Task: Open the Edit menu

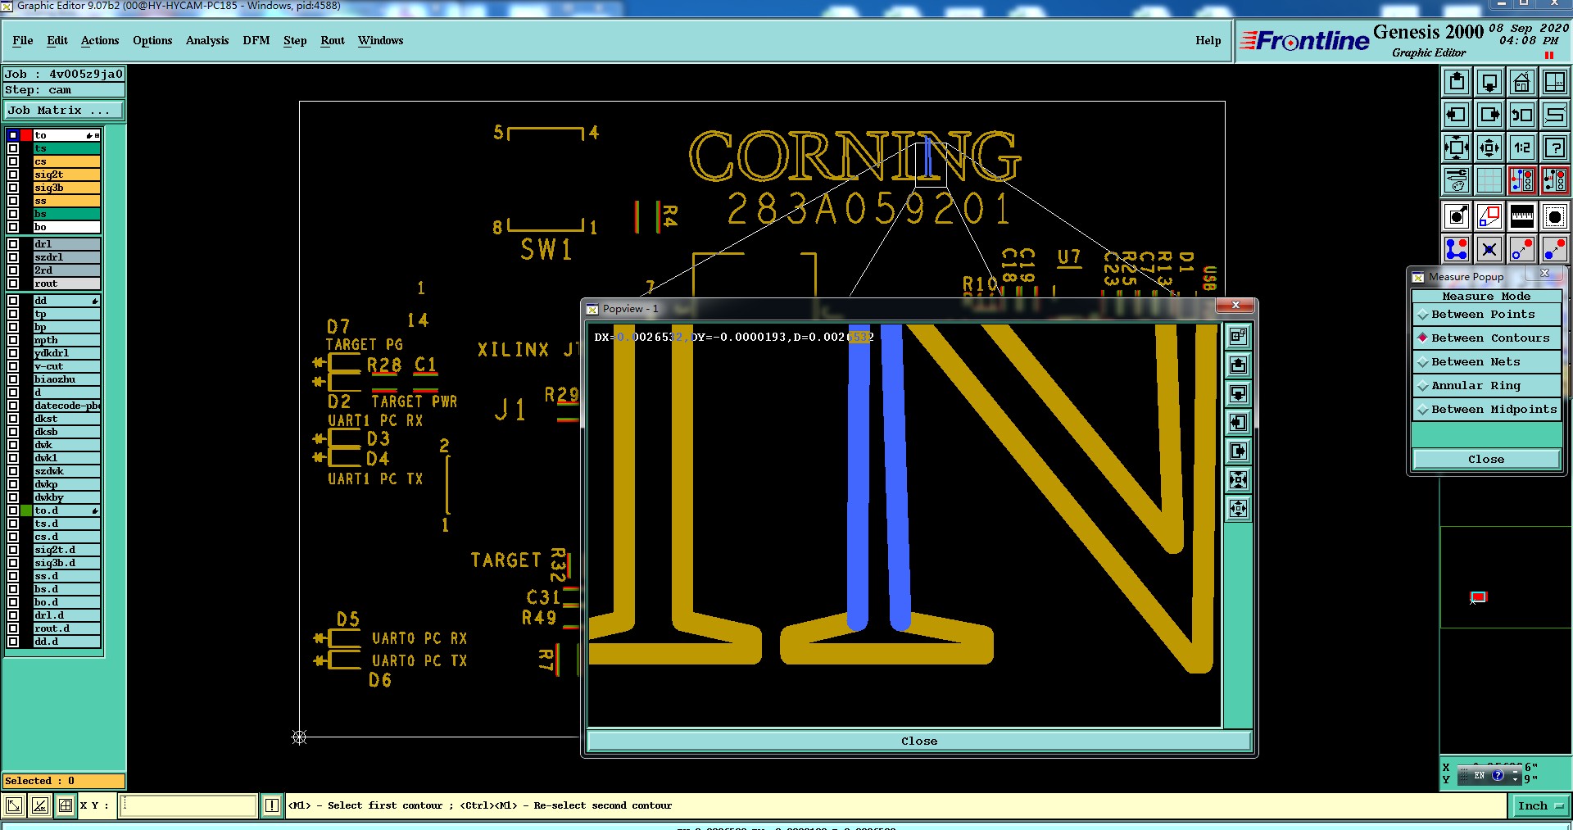Action: point(57,40)
